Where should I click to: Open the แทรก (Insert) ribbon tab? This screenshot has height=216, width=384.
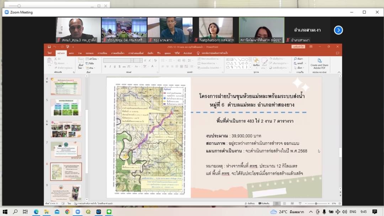coord(71,53)
